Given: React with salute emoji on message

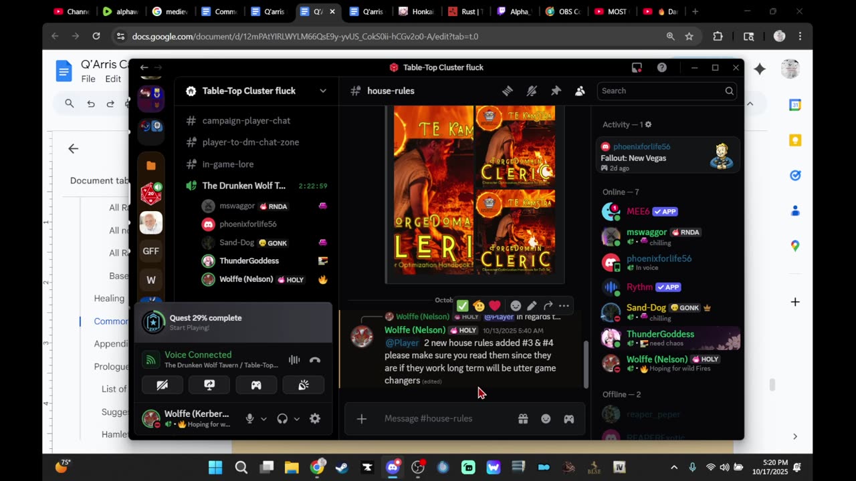Looking at the screenshot, I should tap(479, 306).
